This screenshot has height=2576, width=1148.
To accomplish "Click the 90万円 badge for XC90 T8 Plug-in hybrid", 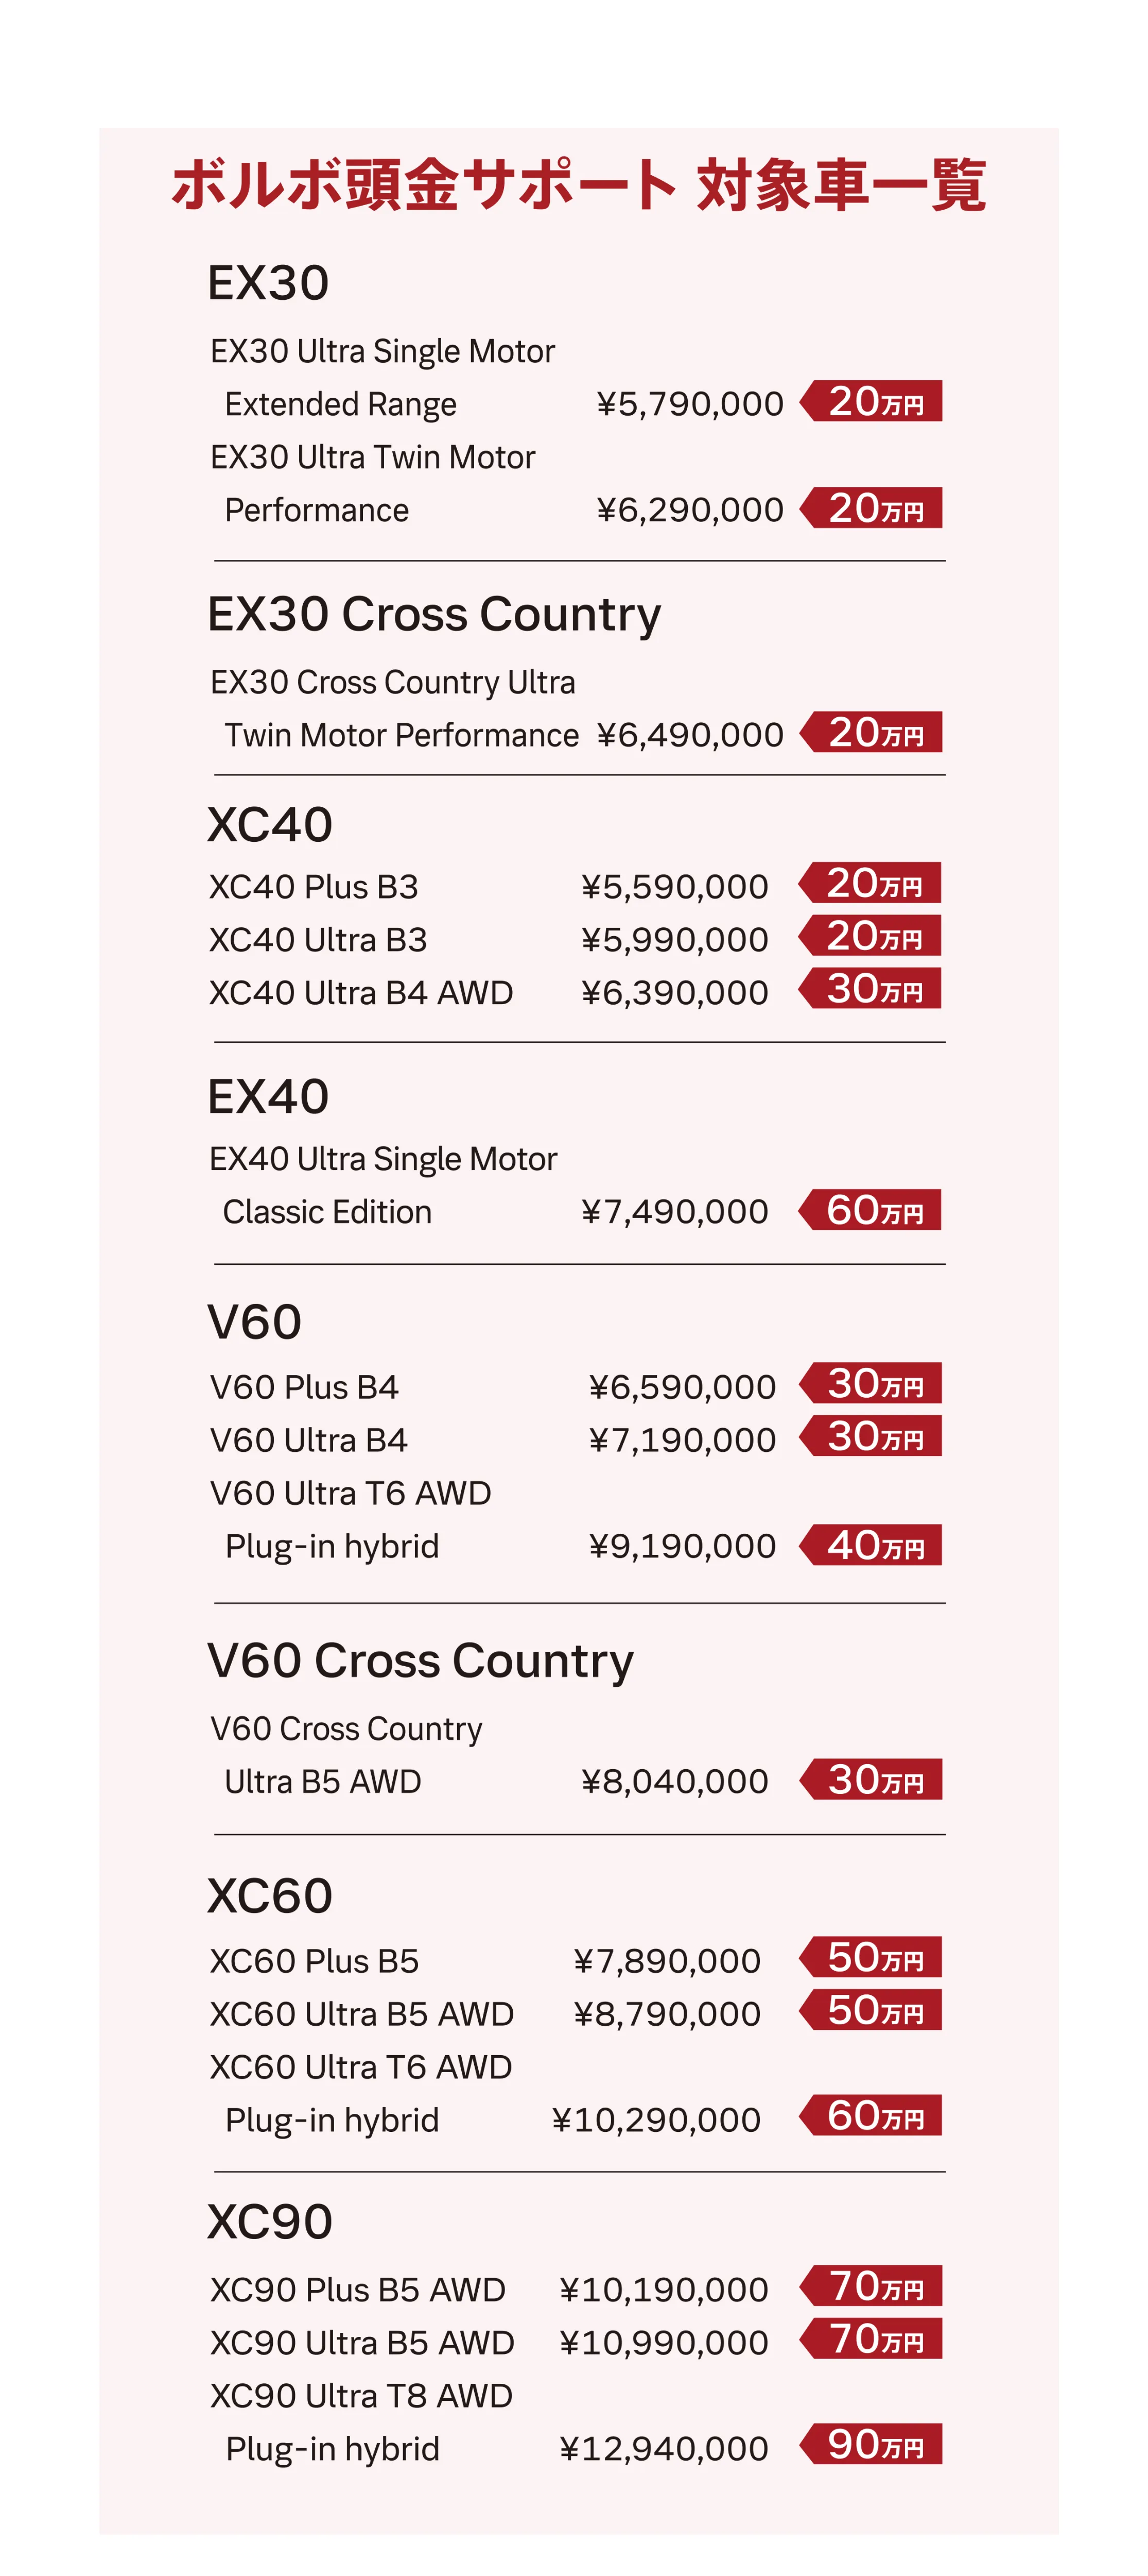I will [x=871, y=2444].
